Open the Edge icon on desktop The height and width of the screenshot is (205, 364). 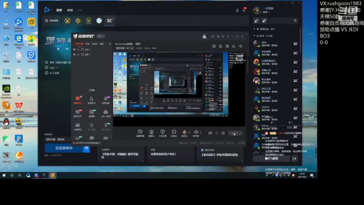(19, 41)
